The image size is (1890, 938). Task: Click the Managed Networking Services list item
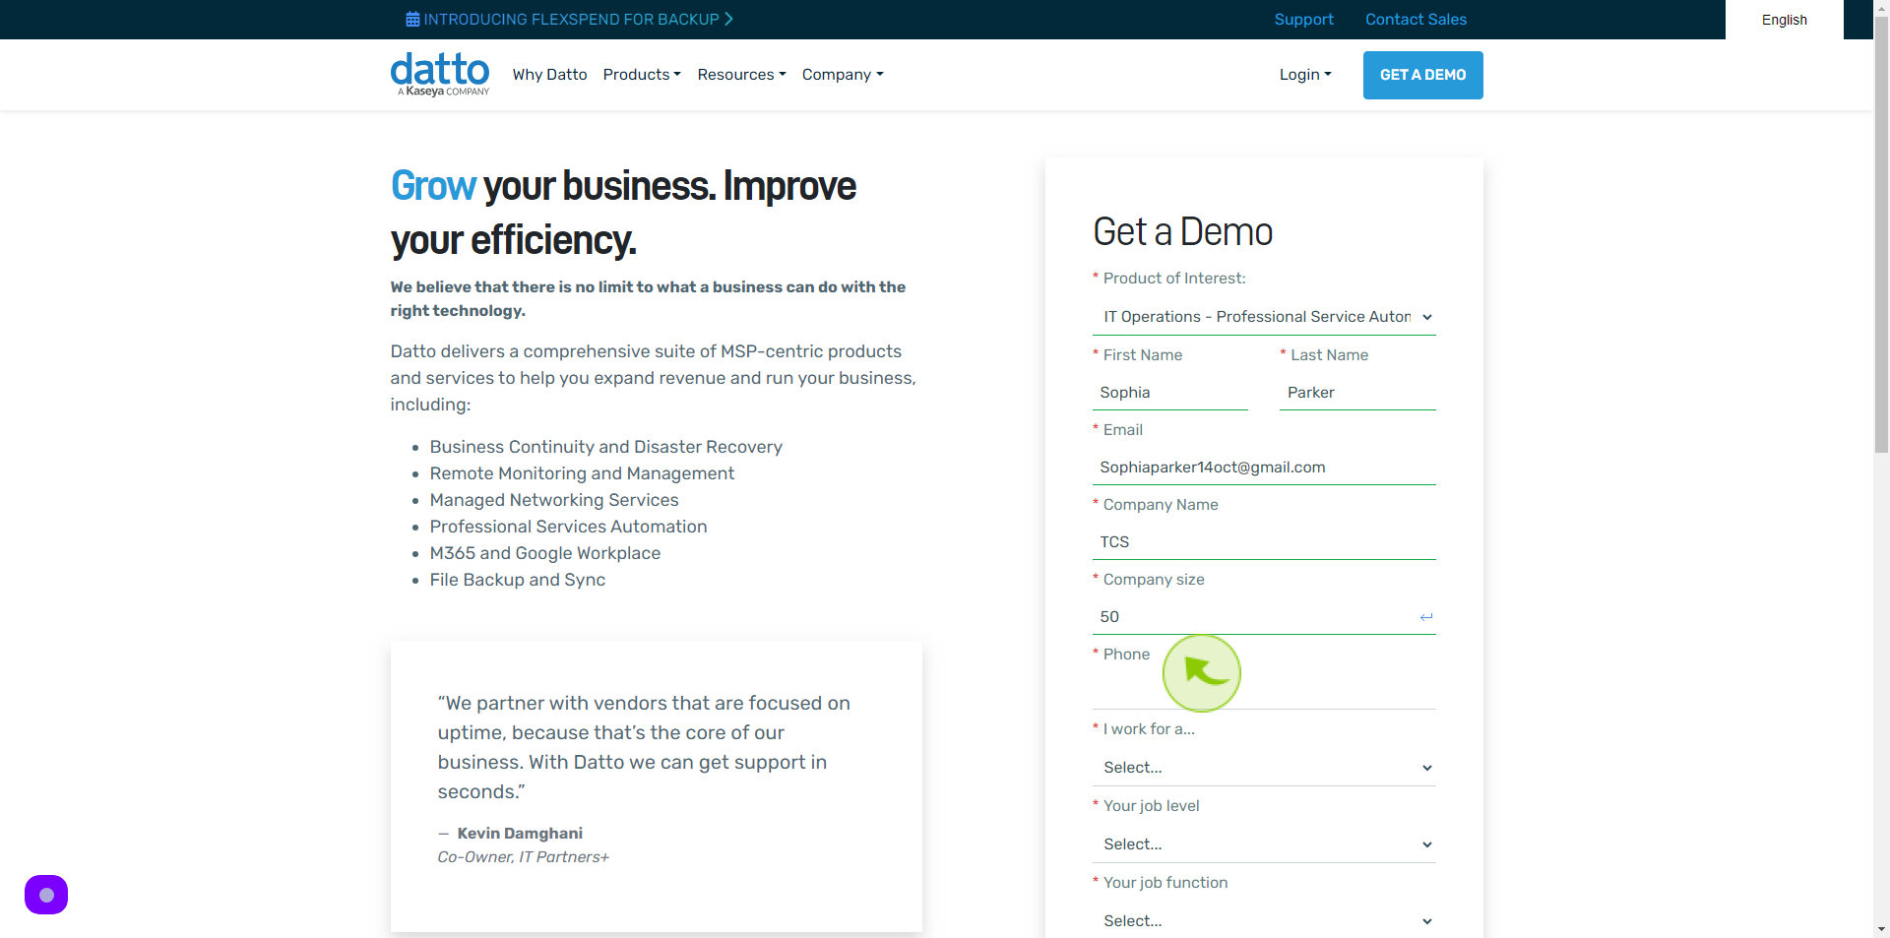[x=554, y=500]
